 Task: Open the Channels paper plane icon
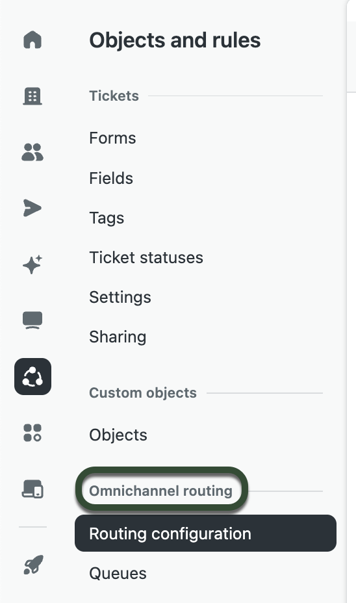pos(32,208)
